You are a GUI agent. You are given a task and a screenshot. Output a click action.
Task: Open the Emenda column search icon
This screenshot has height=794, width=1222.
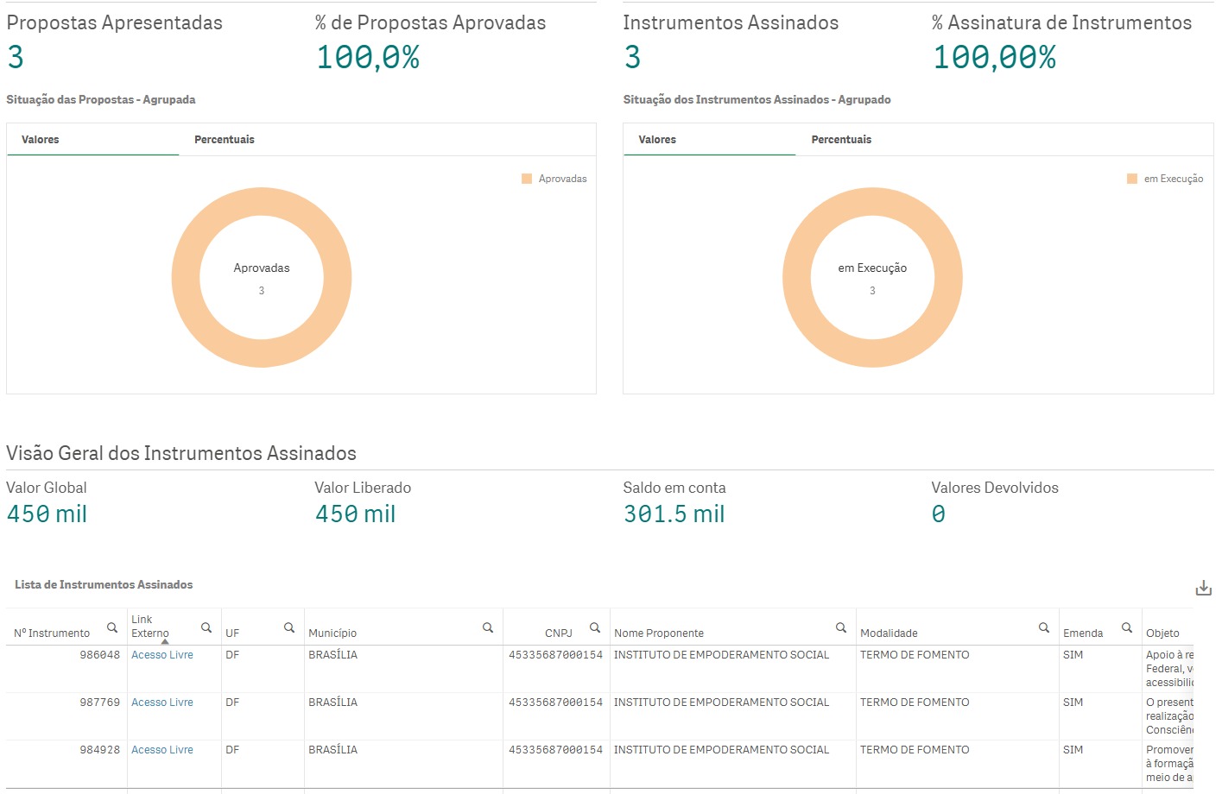1127,627
